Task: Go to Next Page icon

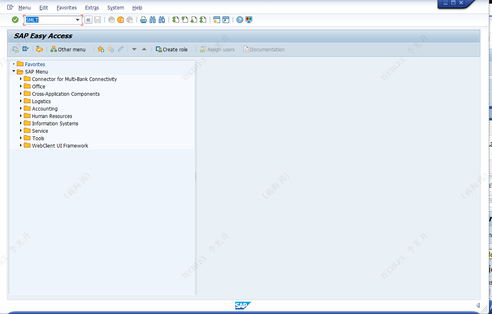Action: 194,20
